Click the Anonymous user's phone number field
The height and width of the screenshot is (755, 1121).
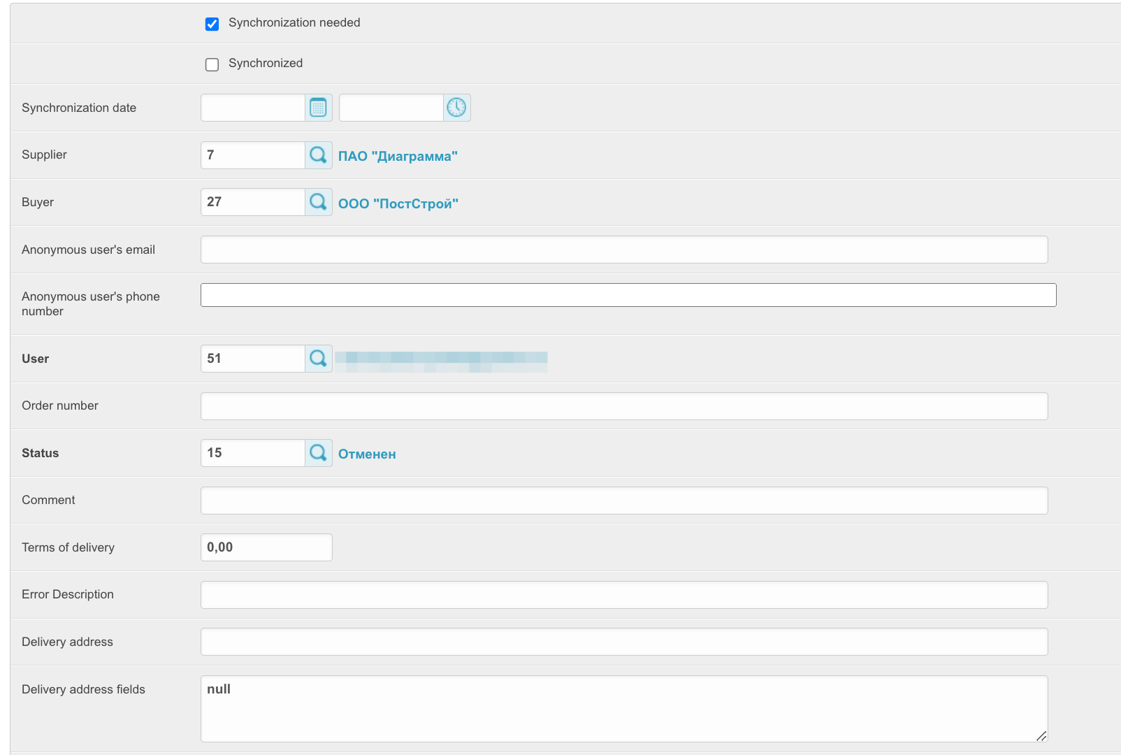tap(628, 295)
